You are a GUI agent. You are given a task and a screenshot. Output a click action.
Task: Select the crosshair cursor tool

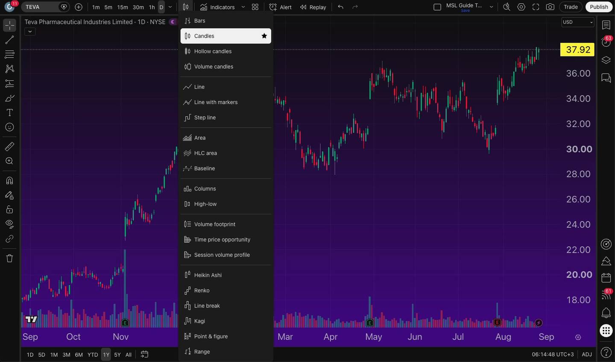[x=9, y=25]
